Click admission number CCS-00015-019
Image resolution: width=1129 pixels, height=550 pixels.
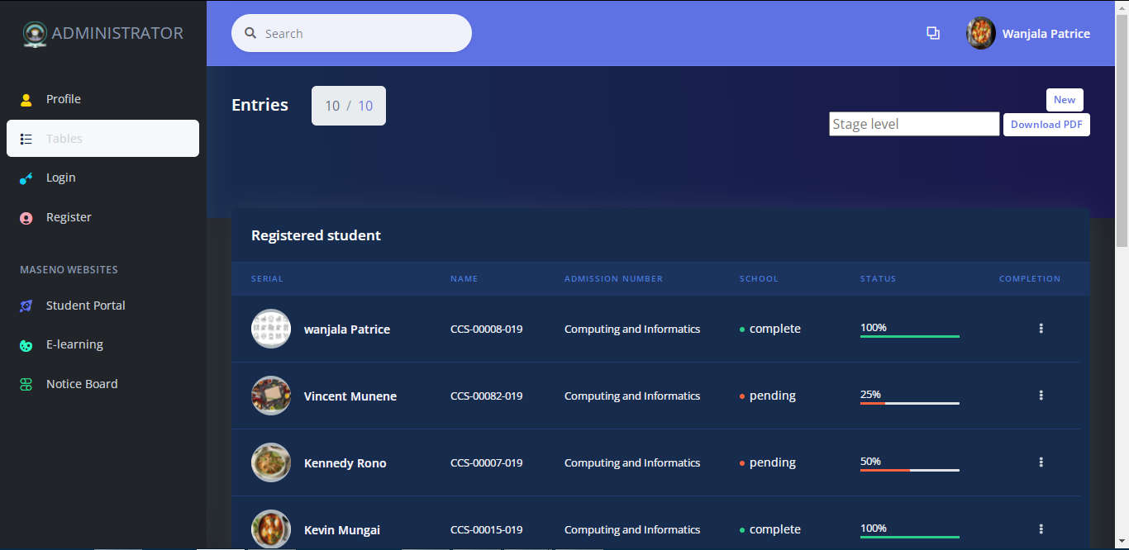pyautogui.click(x=486, y=529)
